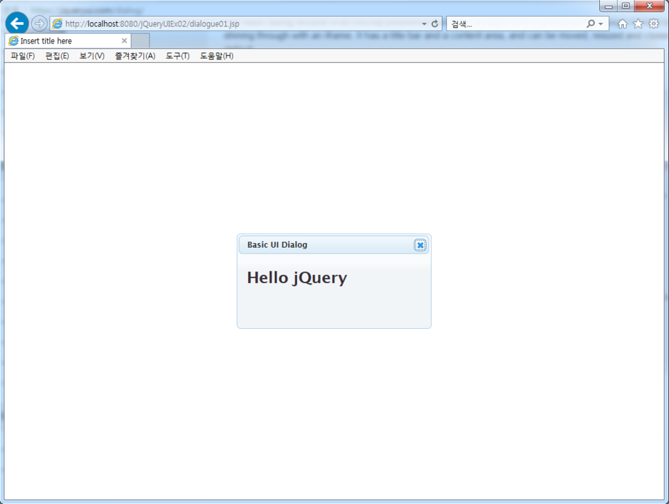
Task: Close the 'Insert title here' tab
Action: tap(124, 41)
